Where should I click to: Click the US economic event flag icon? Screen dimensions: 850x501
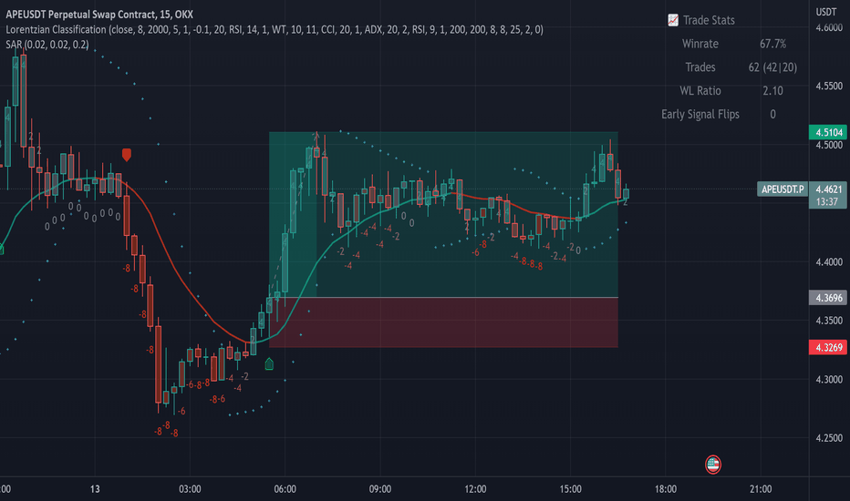click(x=713, y=465)
